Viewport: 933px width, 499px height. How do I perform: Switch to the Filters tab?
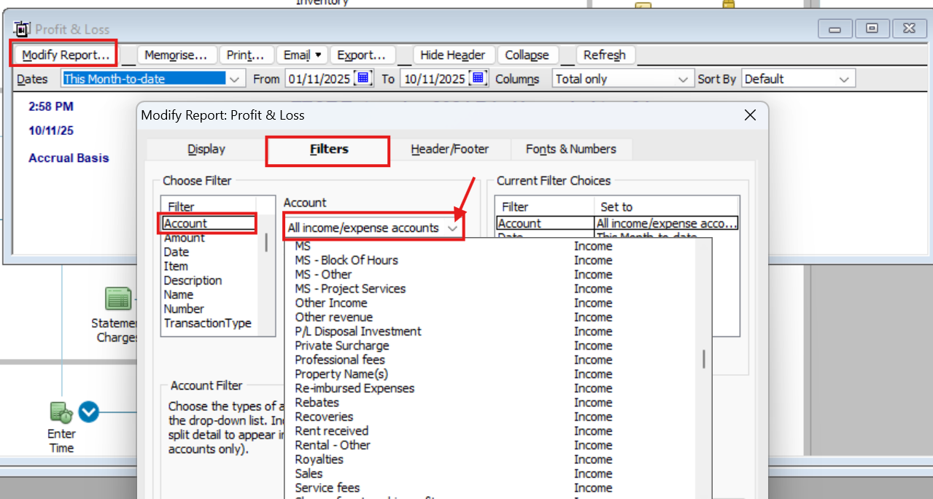(329, 150)
